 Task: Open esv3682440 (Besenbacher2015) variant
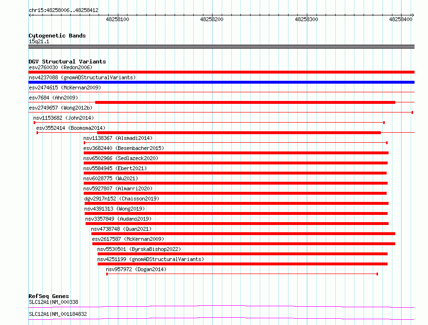pyautogui.click(x=124, y=148)
